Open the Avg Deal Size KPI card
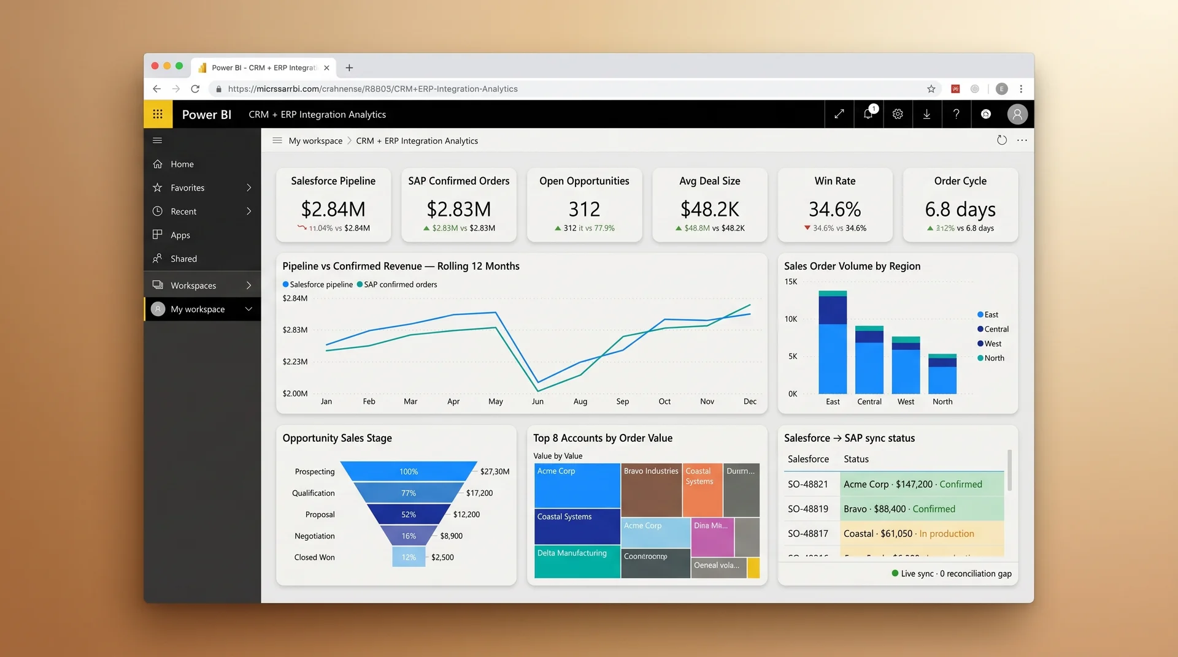Viewport: 1178px width, 657px height. click(710, 205)
